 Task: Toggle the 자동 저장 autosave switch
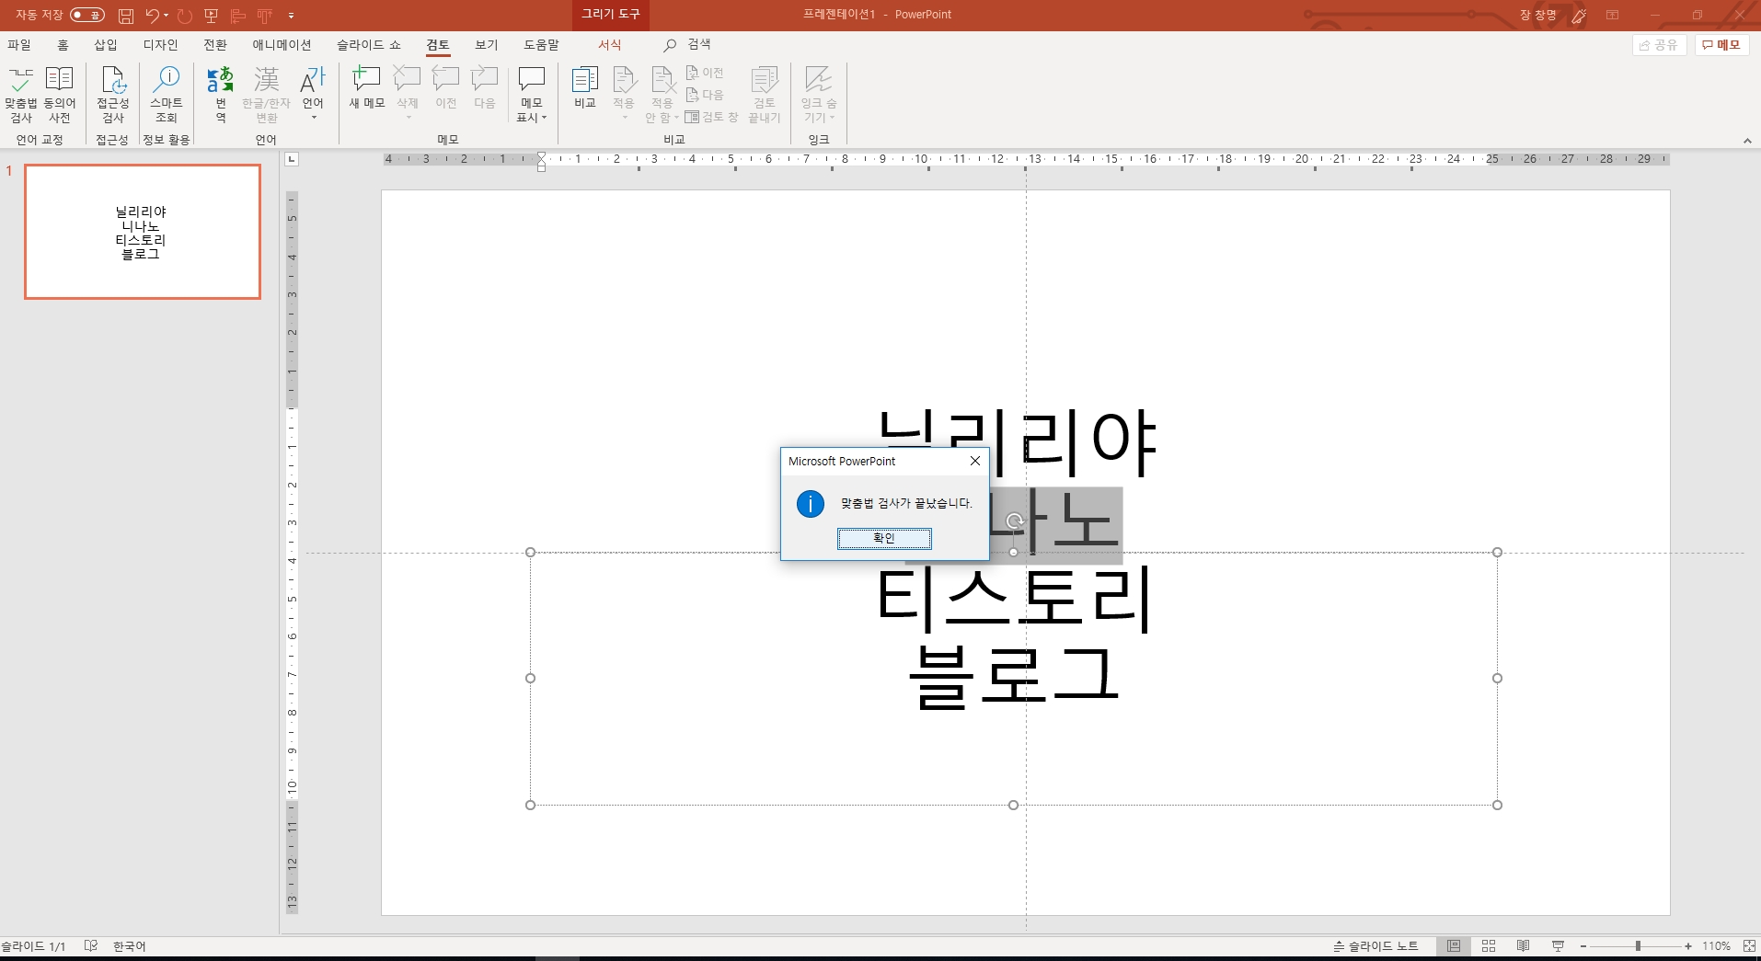(x=87, y=15)
